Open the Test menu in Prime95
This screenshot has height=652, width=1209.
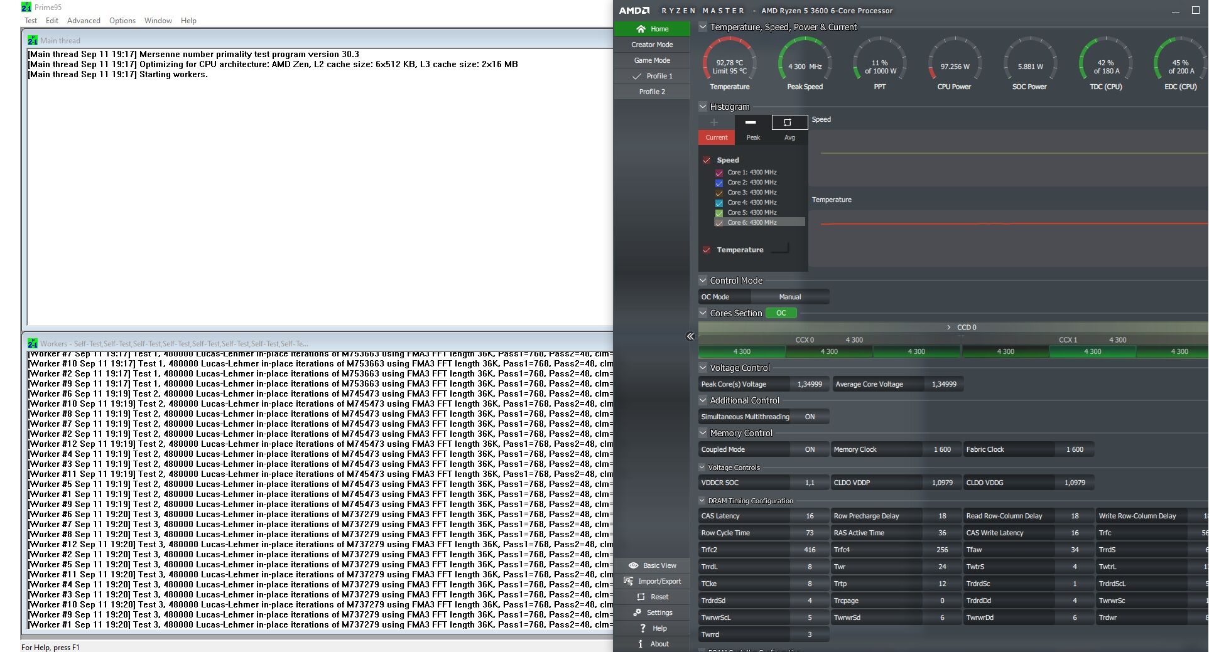pyautogui.click(x=31, y=21)
